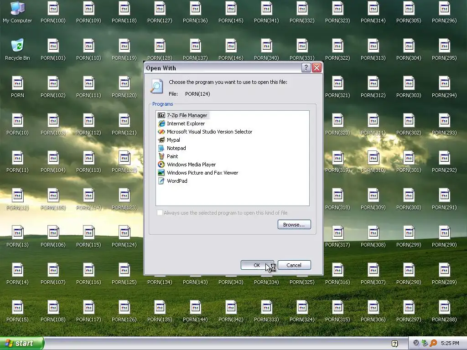Select 7-Zip File Manager in Programs list

click(187, 115)
